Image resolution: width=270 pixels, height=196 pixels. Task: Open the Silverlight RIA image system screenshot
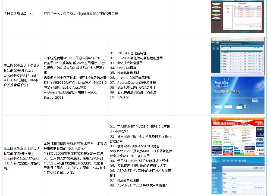click(238, 16)
